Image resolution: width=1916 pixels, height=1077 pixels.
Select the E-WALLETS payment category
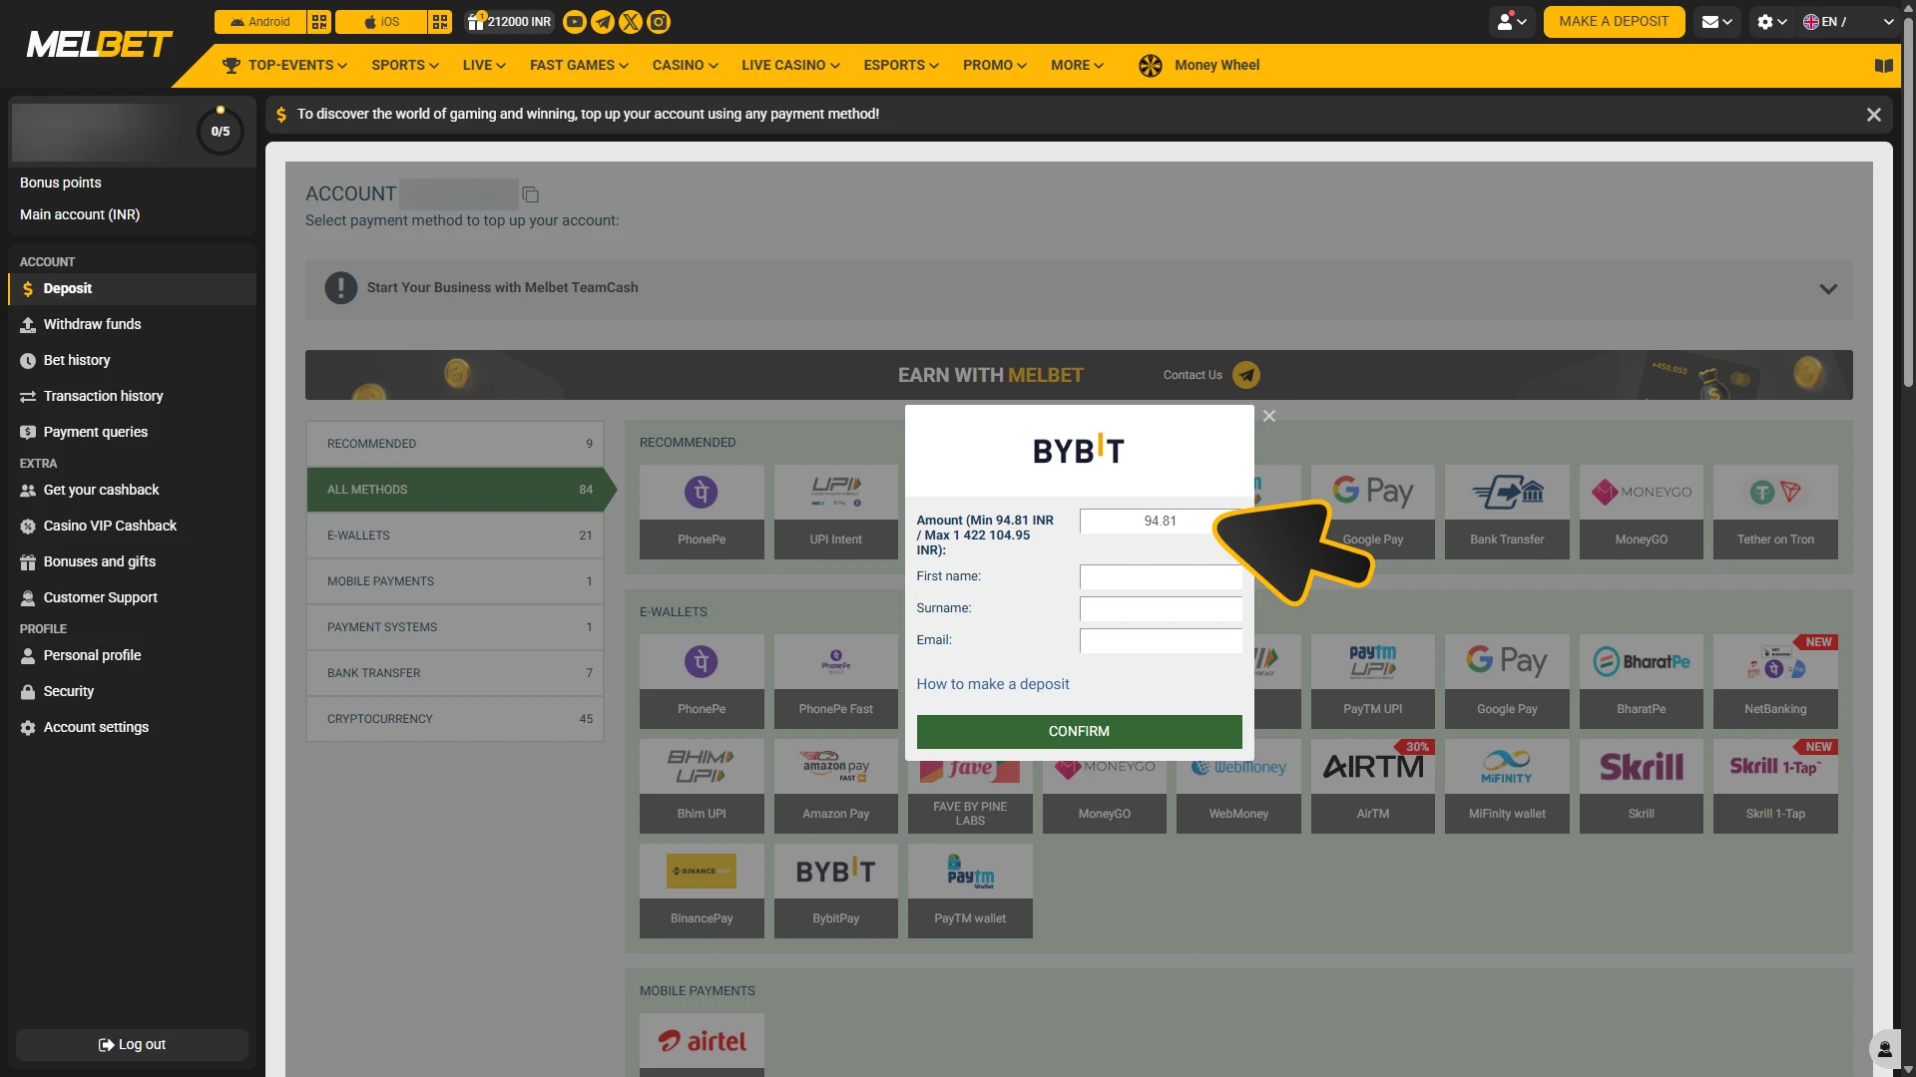pyautogui.click(x=455, y=536)
